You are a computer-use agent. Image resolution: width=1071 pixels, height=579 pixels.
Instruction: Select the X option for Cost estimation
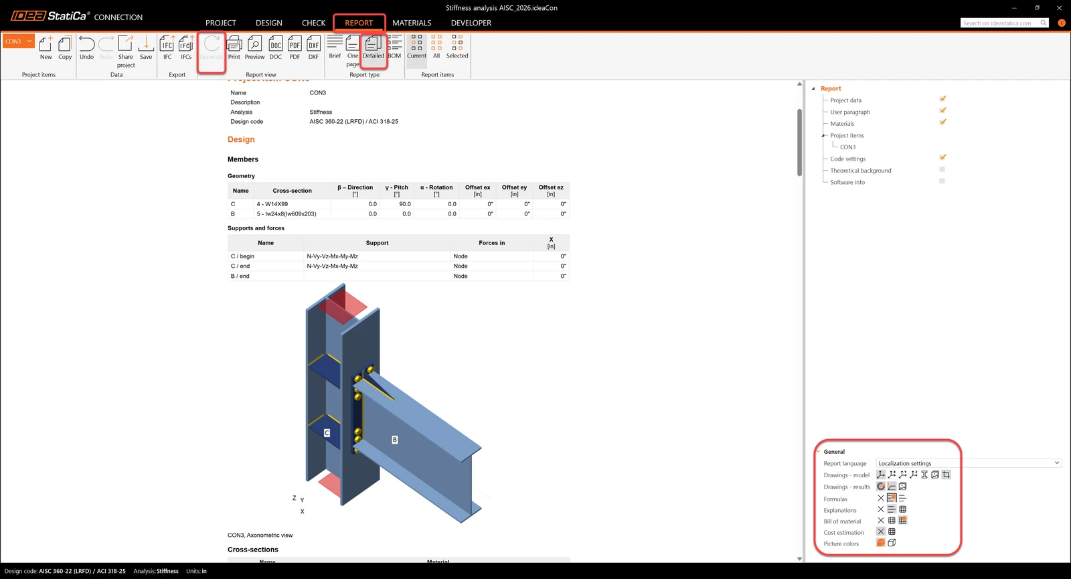(x=881, y=531)
